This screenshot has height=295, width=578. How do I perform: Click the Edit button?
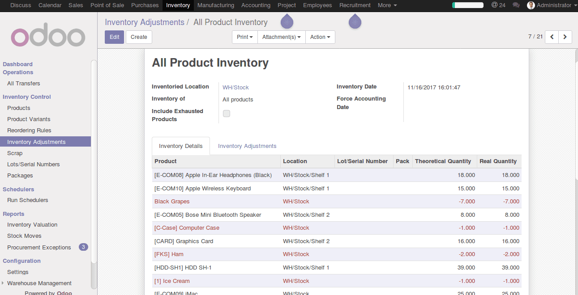point(114,37)
